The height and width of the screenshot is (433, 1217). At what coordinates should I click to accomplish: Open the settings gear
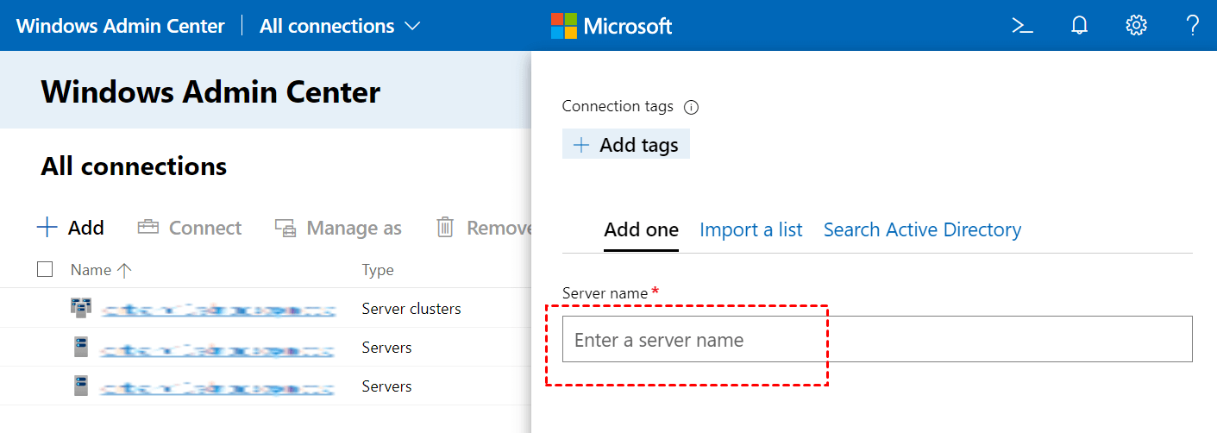(1136, 26)
